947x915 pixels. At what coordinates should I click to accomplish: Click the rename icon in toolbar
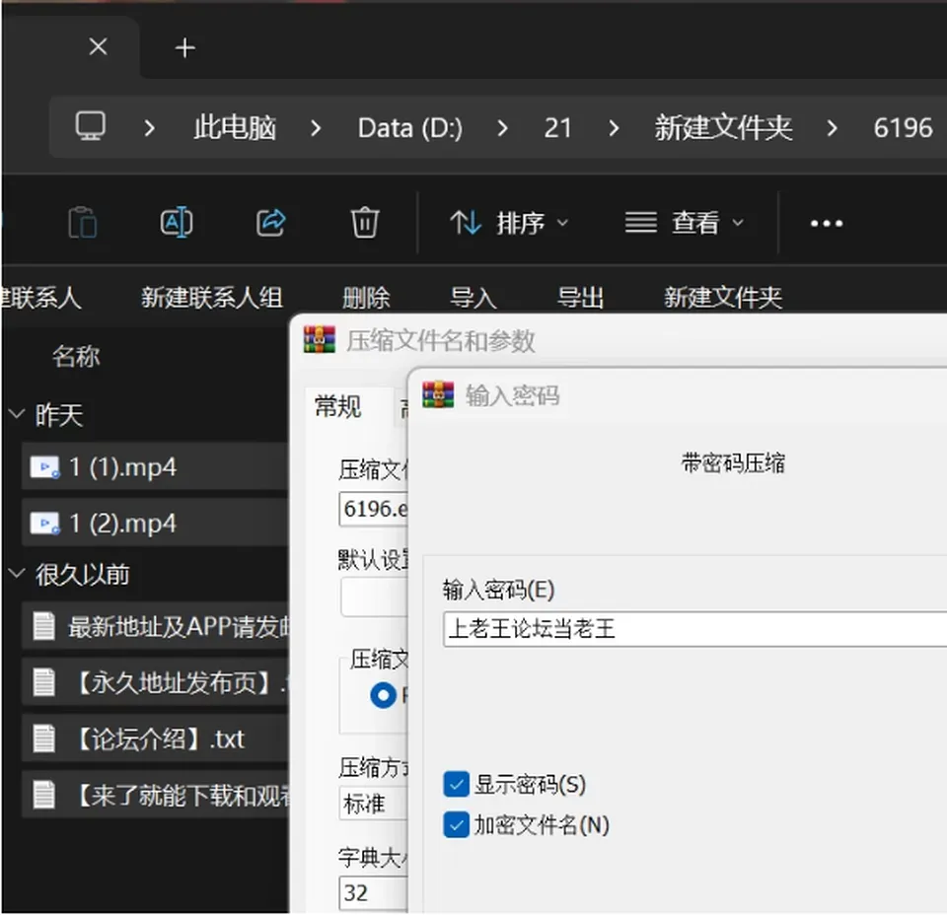(177, 223)
